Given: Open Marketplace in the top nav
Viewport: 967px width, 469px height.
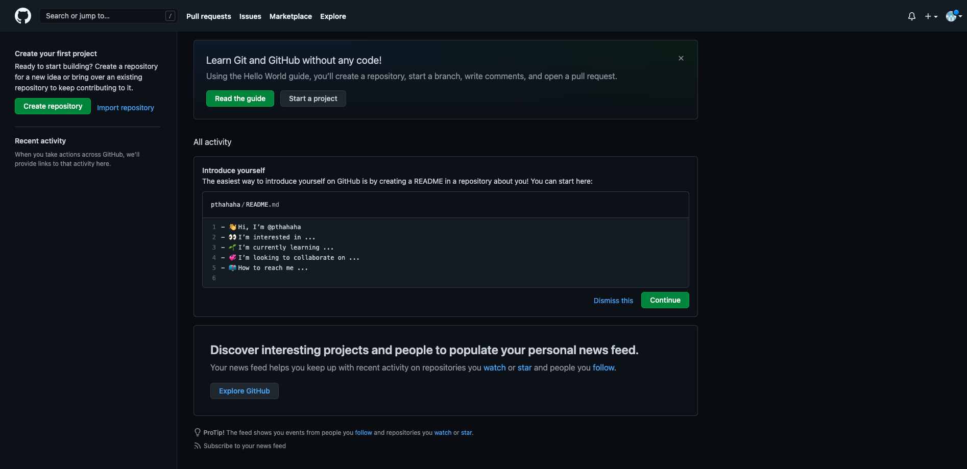Looking at the screenshot, I should pyautogui.click(x=291, y=16).
